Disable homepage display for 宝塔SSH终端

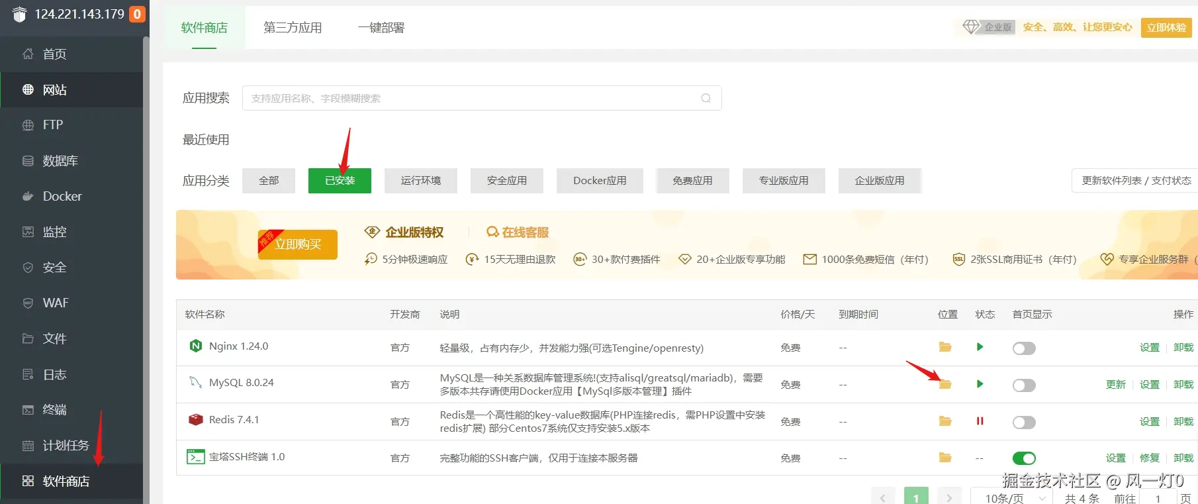point(1024,458)
